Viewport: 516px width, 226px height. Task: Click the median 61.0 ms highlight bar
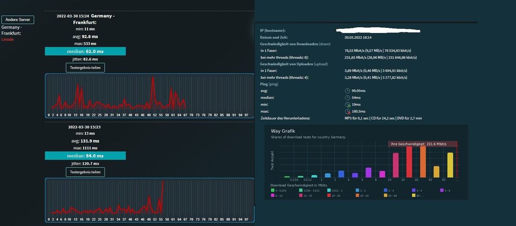click(85, 51)
